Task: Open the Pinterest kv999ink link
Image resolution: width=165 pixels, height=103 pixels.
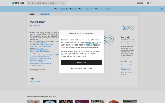Action: click(40, 57)
